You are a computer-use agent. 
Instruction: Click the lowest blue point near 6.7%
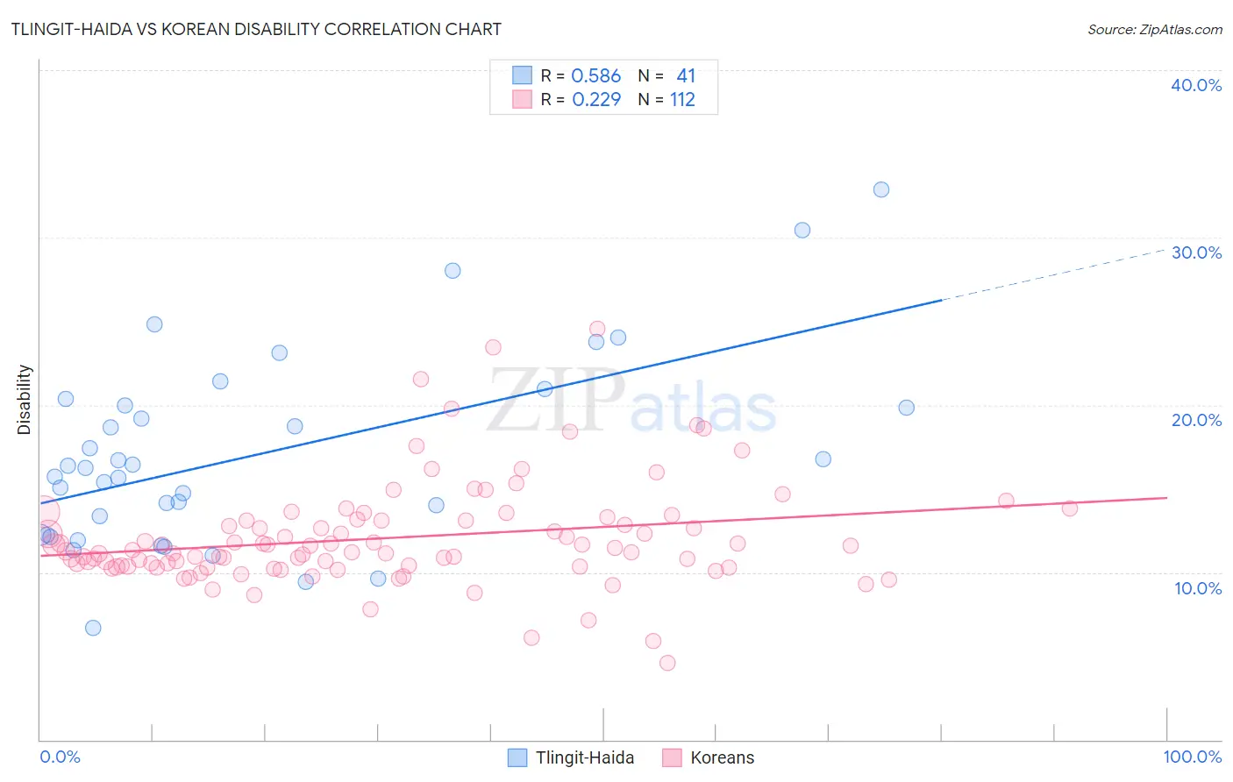click(93, 628)
